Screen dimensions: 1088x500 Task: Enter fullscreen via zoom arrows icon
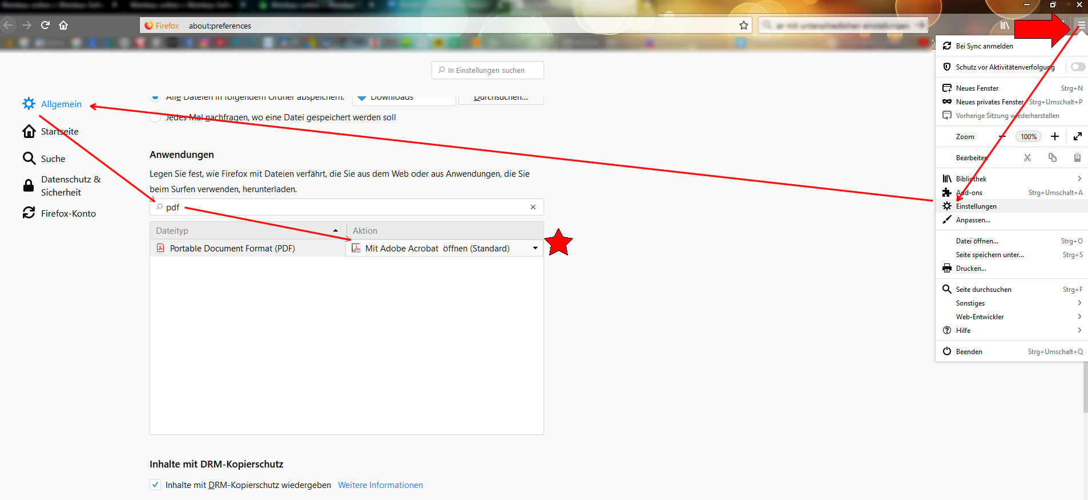1077,136
